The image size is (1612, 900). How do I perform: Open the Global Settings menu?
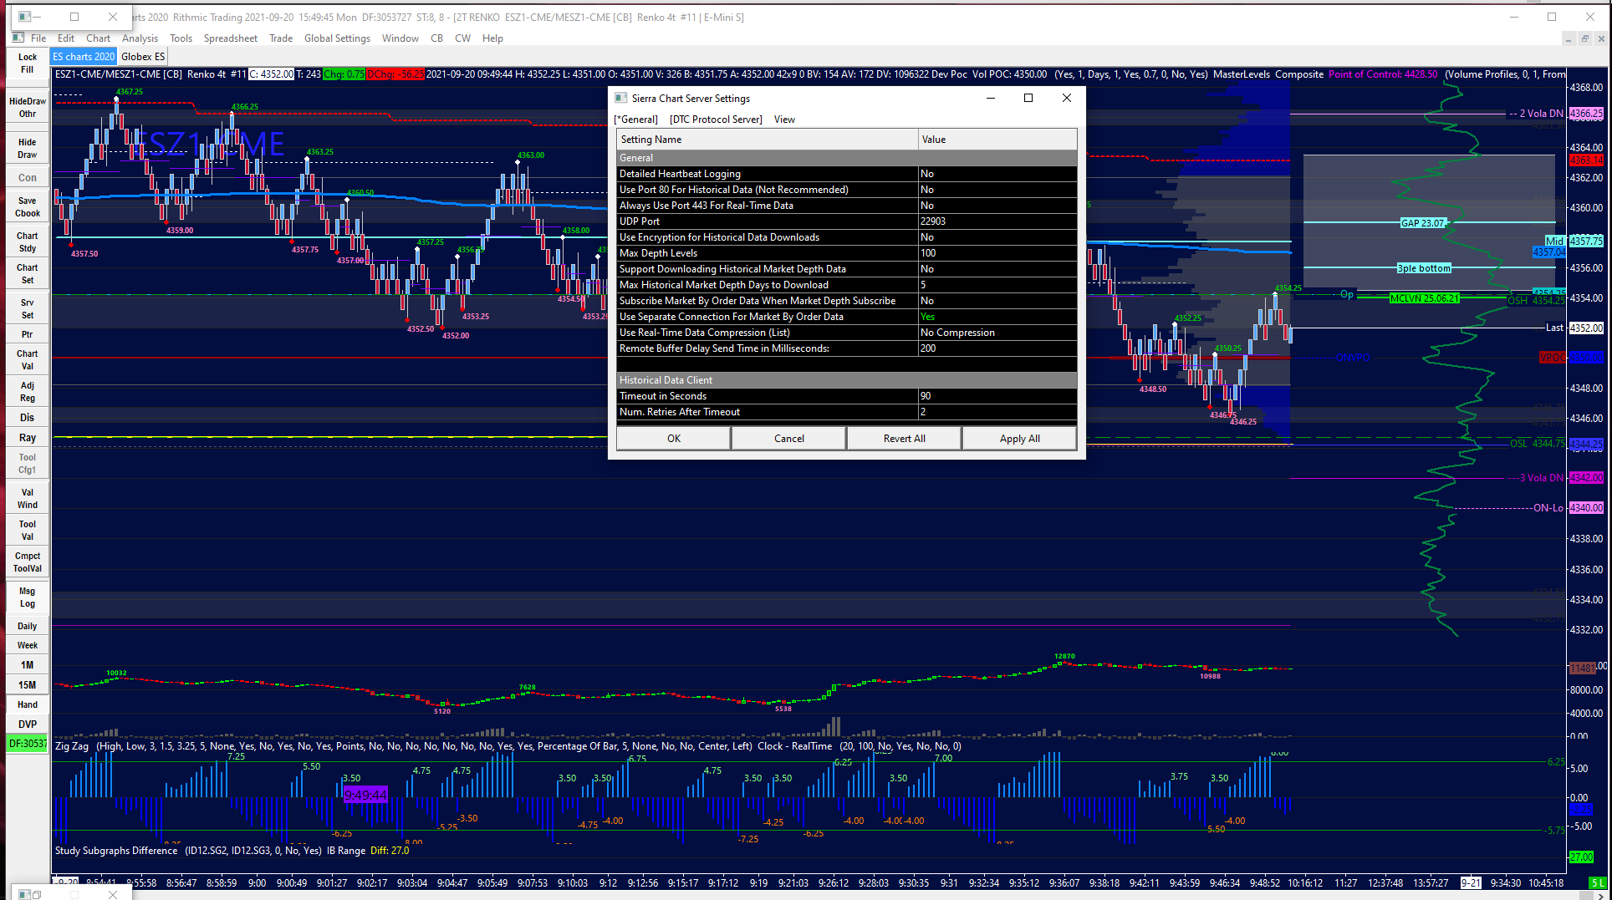pos(337,38)
